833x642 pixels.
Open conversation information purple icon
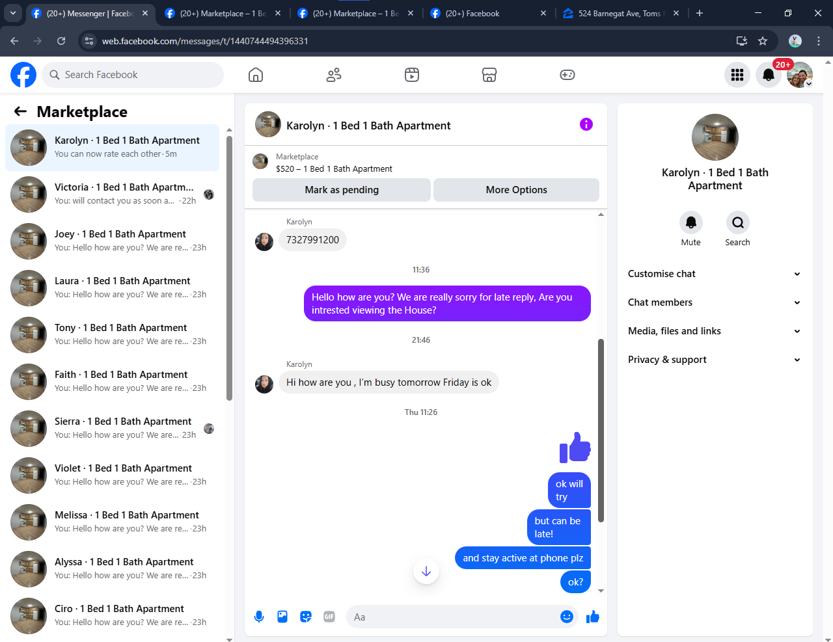tap(586, 124)
